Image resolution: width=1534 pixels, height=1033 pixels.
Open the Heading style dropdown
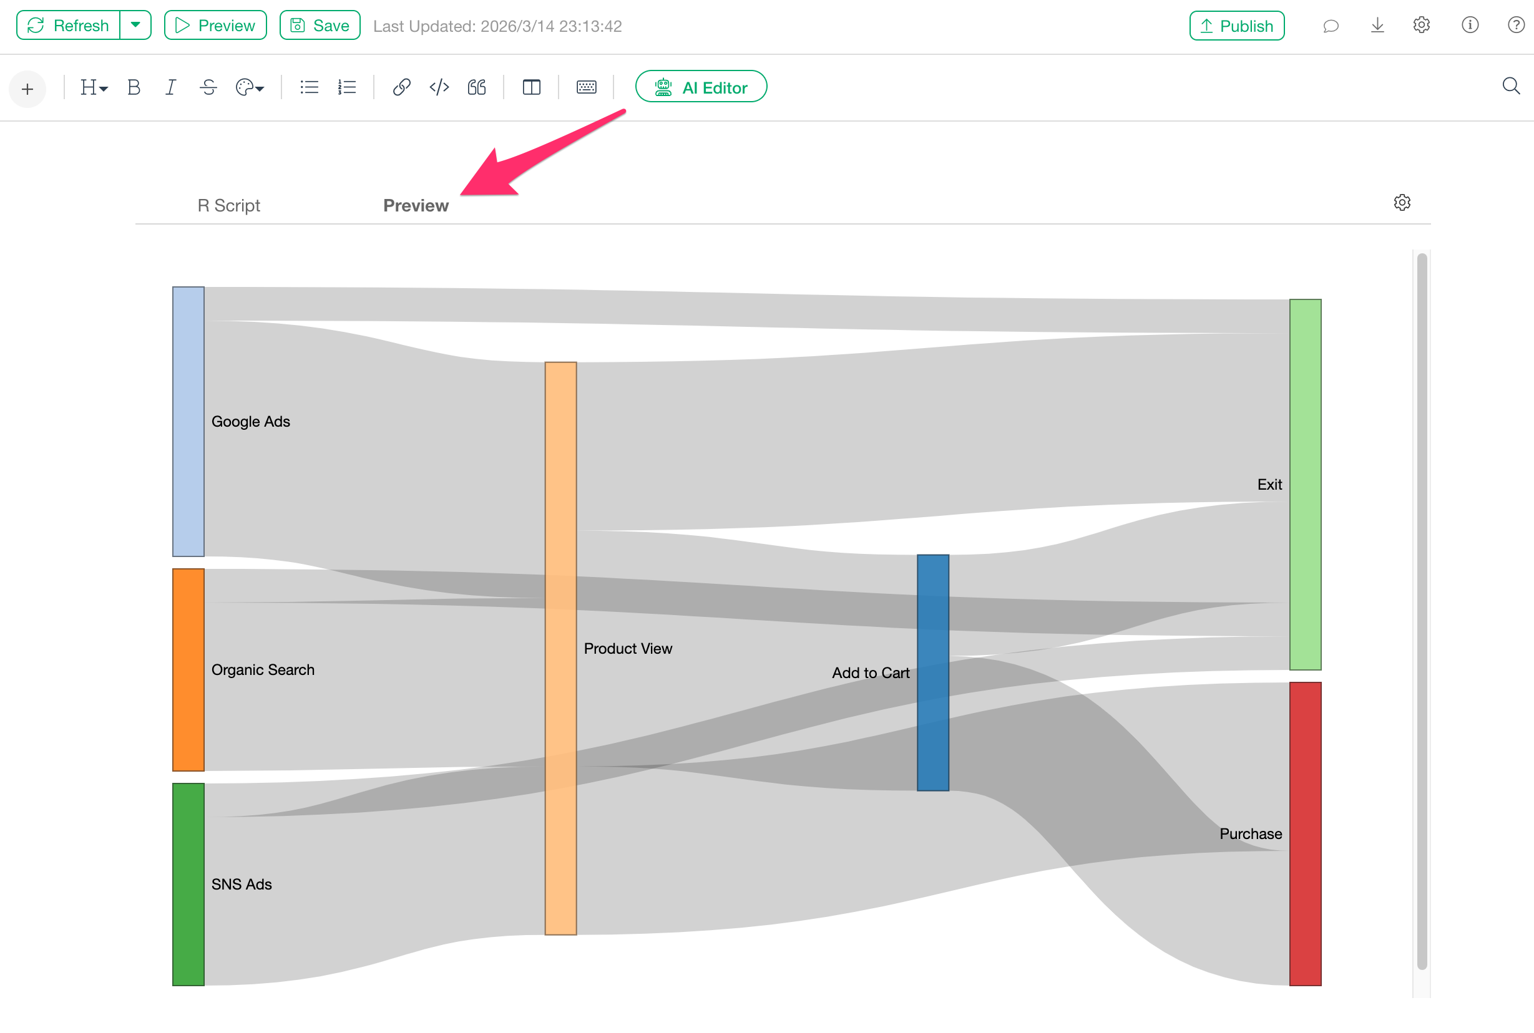coord(94,87)
